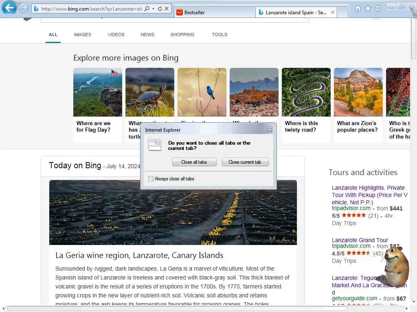
Task: Click the Today on Bing heading
Action: coord(75,165)
